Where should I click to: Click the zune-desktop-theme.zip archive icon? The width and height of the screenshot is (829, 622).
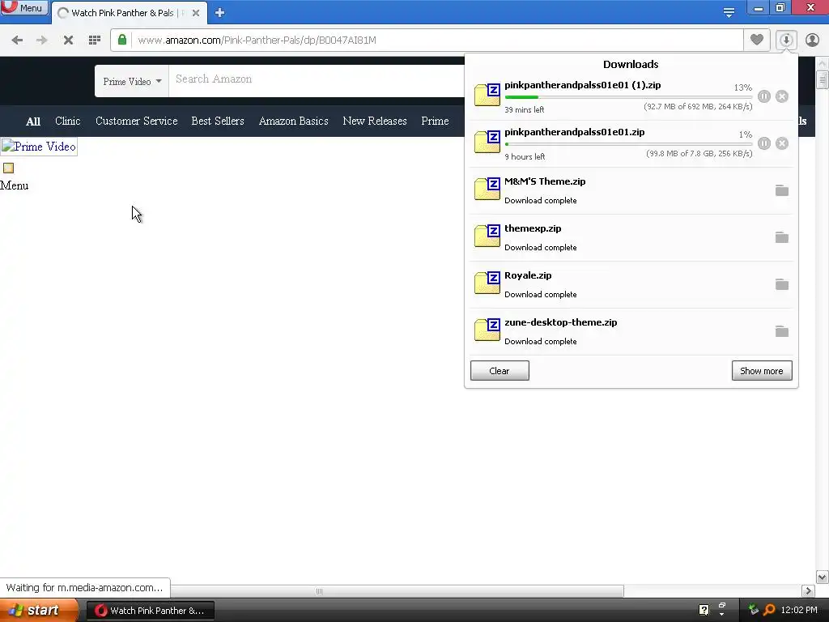coord(487,330)
